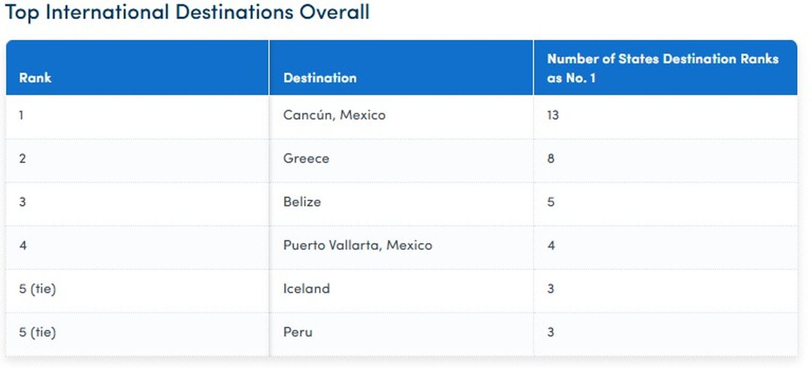Select the Iceland destination cell
The height and width of the screenshot is (368, 812).
point(306,289)
